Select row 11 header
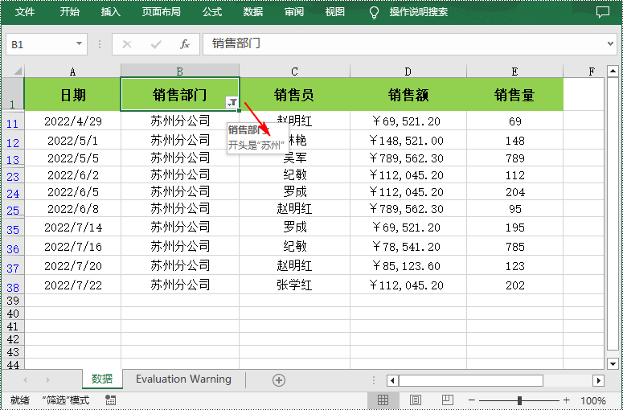This screenshot has width=623, height=410. pos(12,121)
